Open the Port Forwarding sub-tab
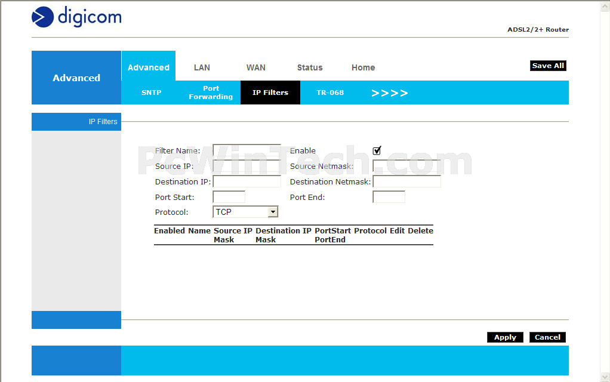The width and height of the screenshot is (610, 382). click(x=211, y=93)
